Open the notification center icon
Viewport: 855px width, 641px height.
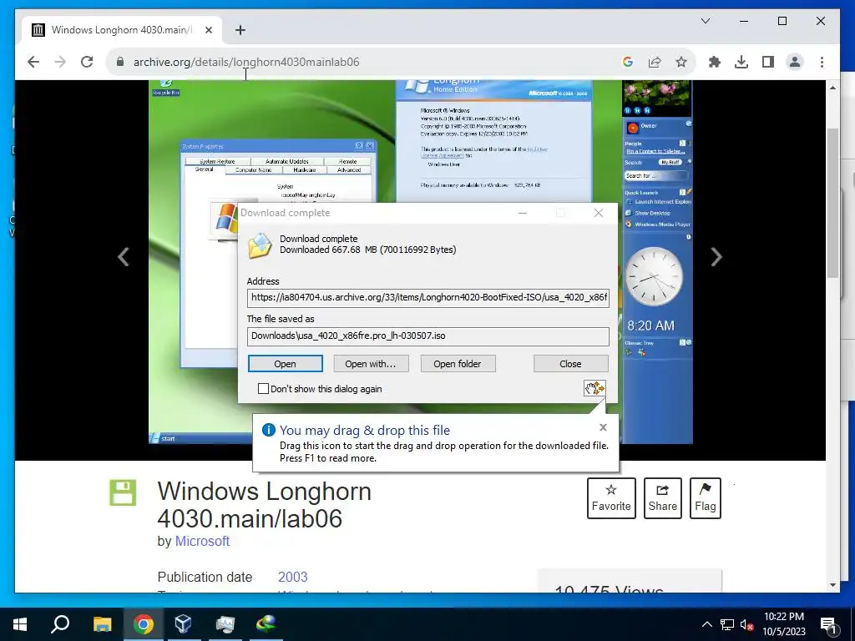[829, 624]
